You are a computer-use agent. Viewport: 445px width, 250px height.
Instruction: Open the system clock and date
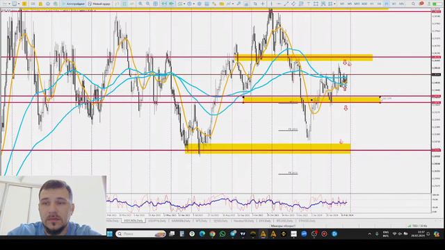(417, 234)
